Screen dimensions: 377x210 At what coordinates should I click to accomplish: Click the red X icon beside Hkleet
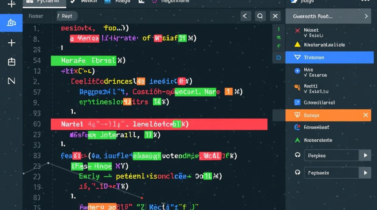click(297, 31)
